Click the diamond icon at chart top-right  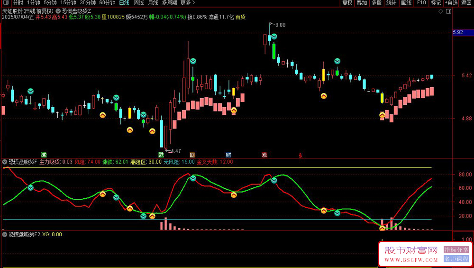click(441, 11)
